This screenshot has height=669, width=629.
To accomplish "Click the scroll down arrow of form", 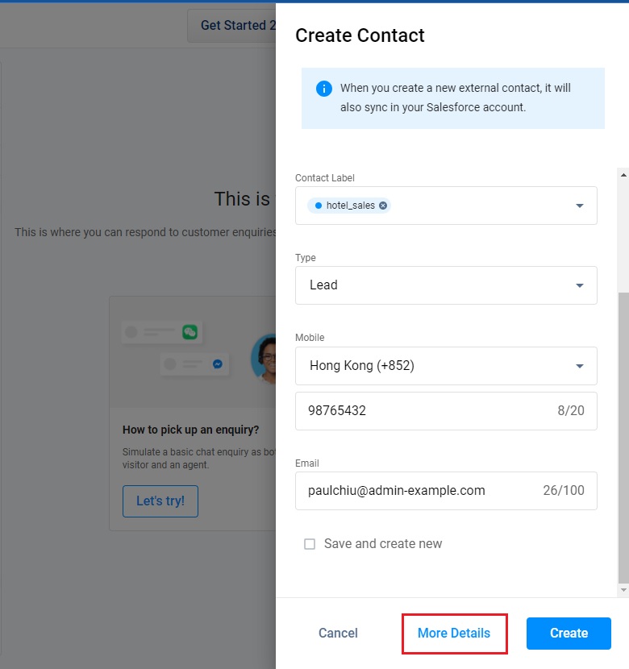I will point(623,591).
